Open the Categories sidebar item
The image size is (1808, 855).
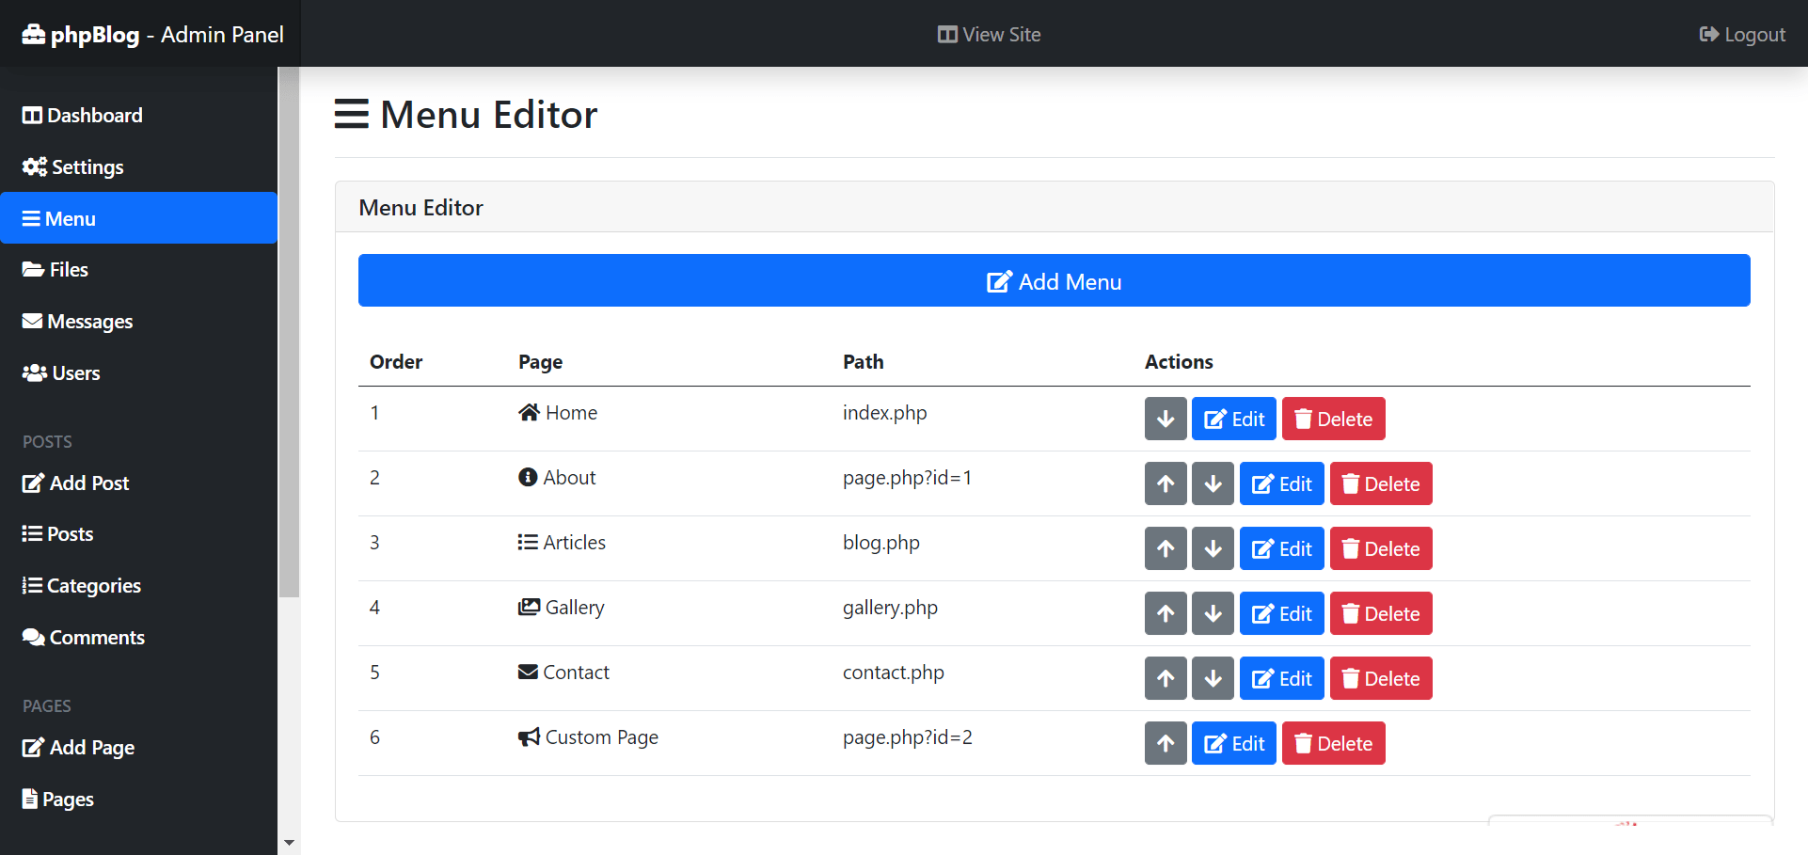(82, 586)
